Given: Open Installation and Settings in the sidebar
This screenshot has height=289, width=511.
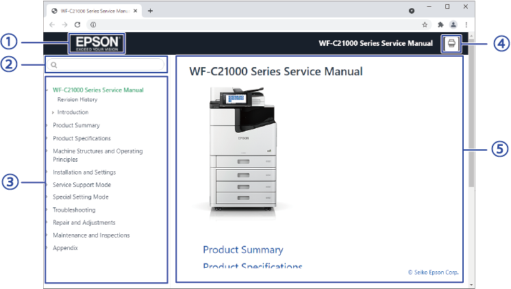Looking at the screenshot, I should [x=84, y=172].
